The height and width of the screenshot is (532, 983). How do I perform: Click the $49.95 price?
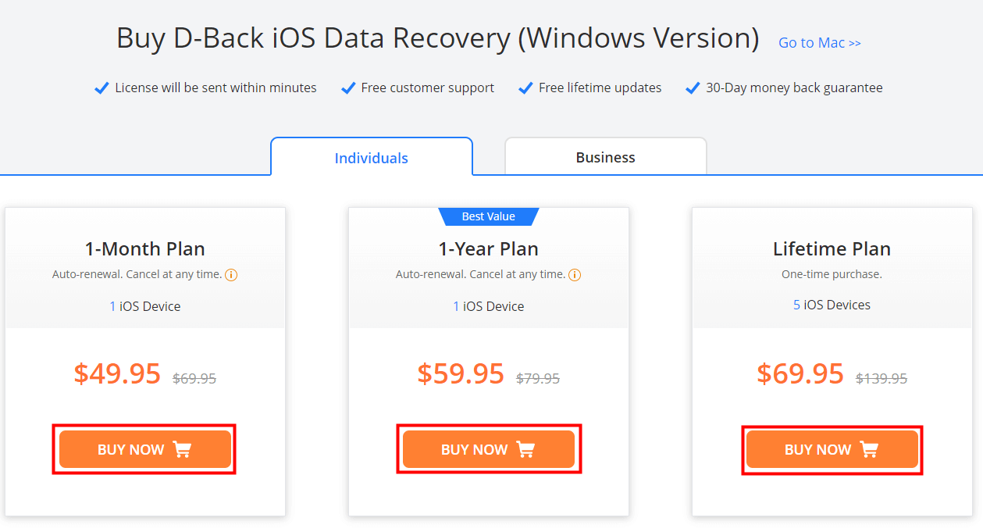coord(117,373)
